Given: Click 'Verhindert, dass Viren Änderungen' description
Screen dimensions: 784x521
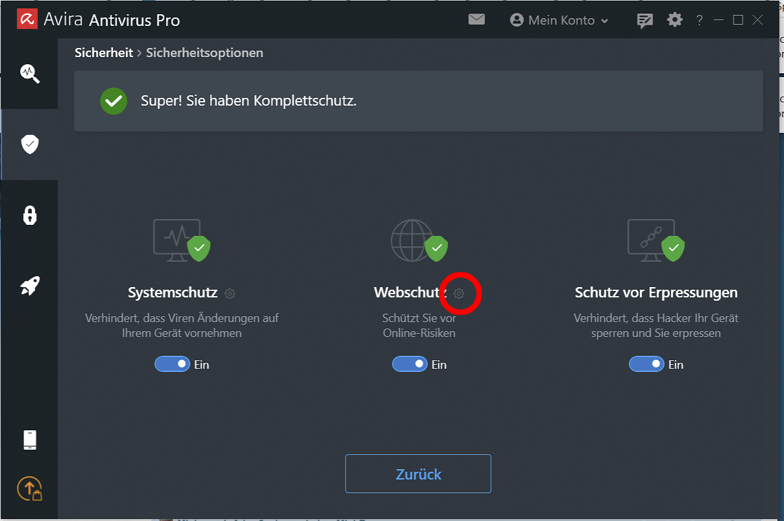Looking at the screenshot, I should click(182, 325).
